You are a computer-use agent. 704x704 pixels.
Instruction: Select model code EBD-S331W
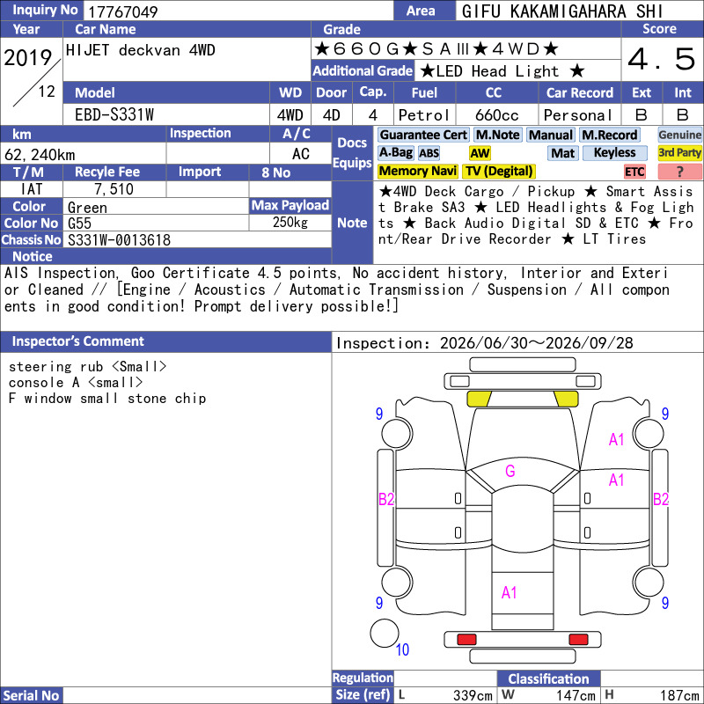pos(114,115)
